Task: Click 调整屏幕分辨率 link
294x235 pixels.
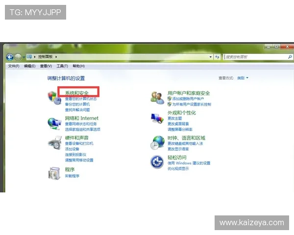Action: pyautogui.click(x=180, y=129)
